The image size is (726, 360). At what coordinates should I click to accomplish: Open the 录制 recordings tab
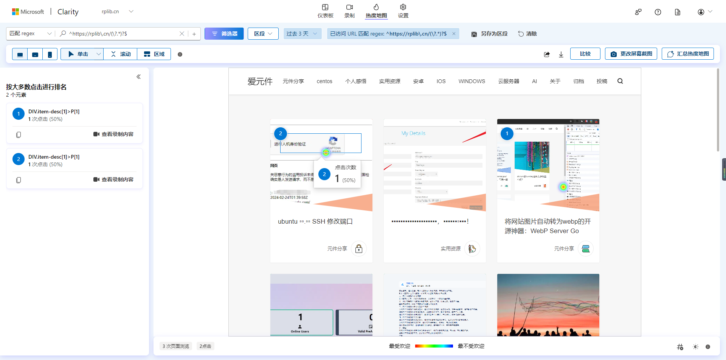click(349, 11)
